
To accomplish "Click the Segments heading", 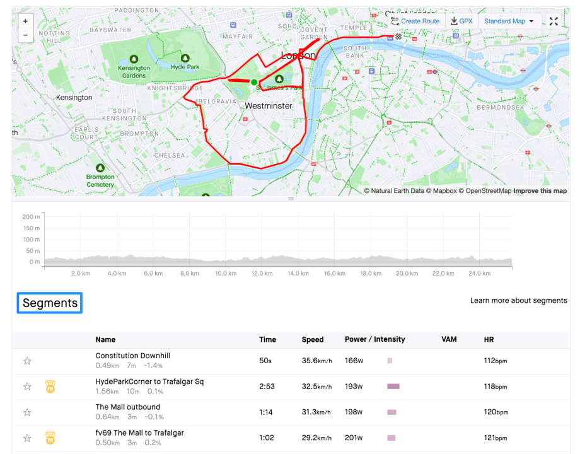I will pos(50,303).
